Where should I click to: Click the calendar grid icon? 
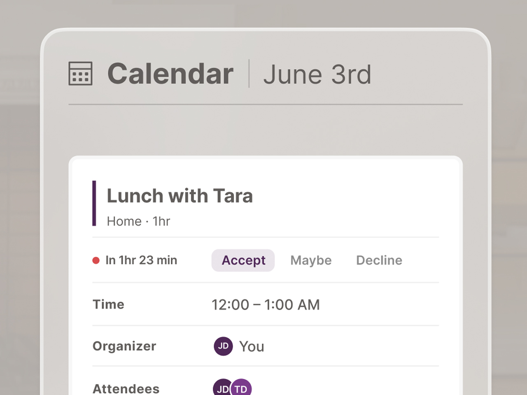pyautogui.click(x=80, y=74)
